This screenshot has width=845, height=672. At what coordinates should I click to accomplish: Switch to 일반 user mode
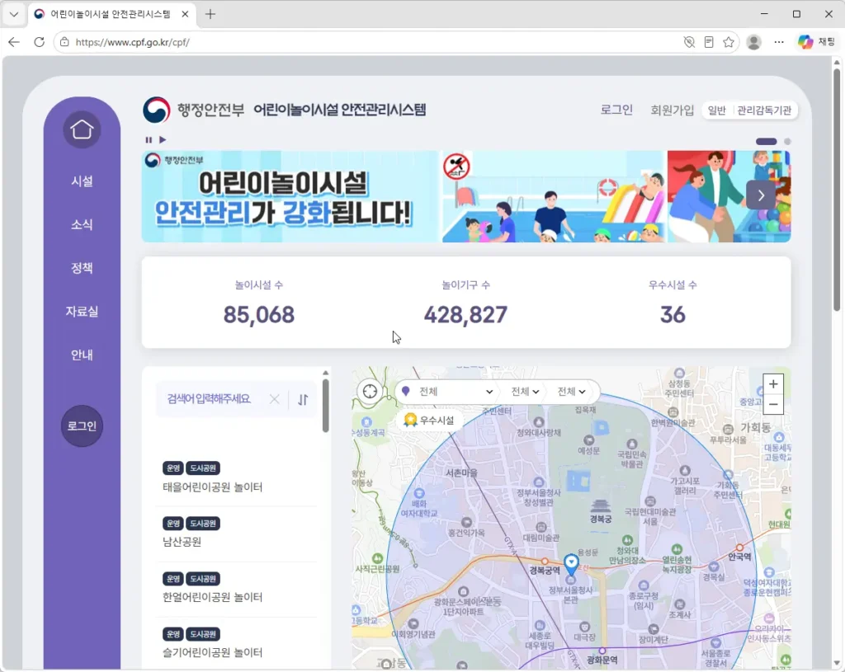pos(717,110)
